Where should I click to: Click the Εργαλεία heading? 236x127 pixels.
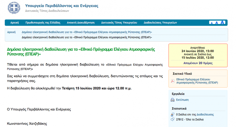[178, 94]
